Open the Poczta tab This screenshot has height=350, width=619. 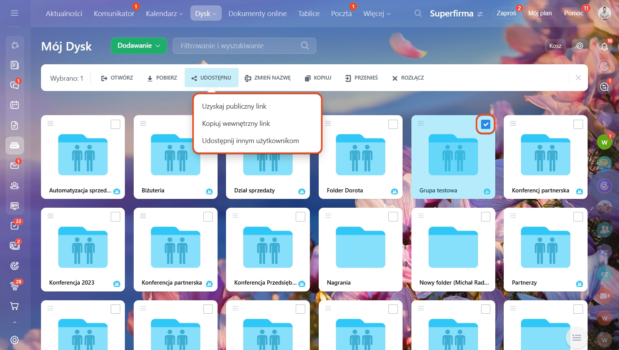[x=341, y=13]
